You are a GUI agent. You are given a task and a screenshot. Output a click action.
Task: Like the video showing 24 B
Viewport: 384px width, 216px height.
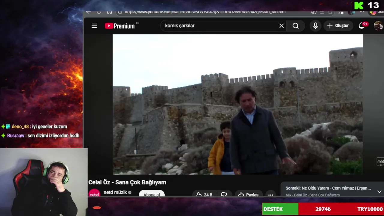pyautogui.click(x=204, y=194)
